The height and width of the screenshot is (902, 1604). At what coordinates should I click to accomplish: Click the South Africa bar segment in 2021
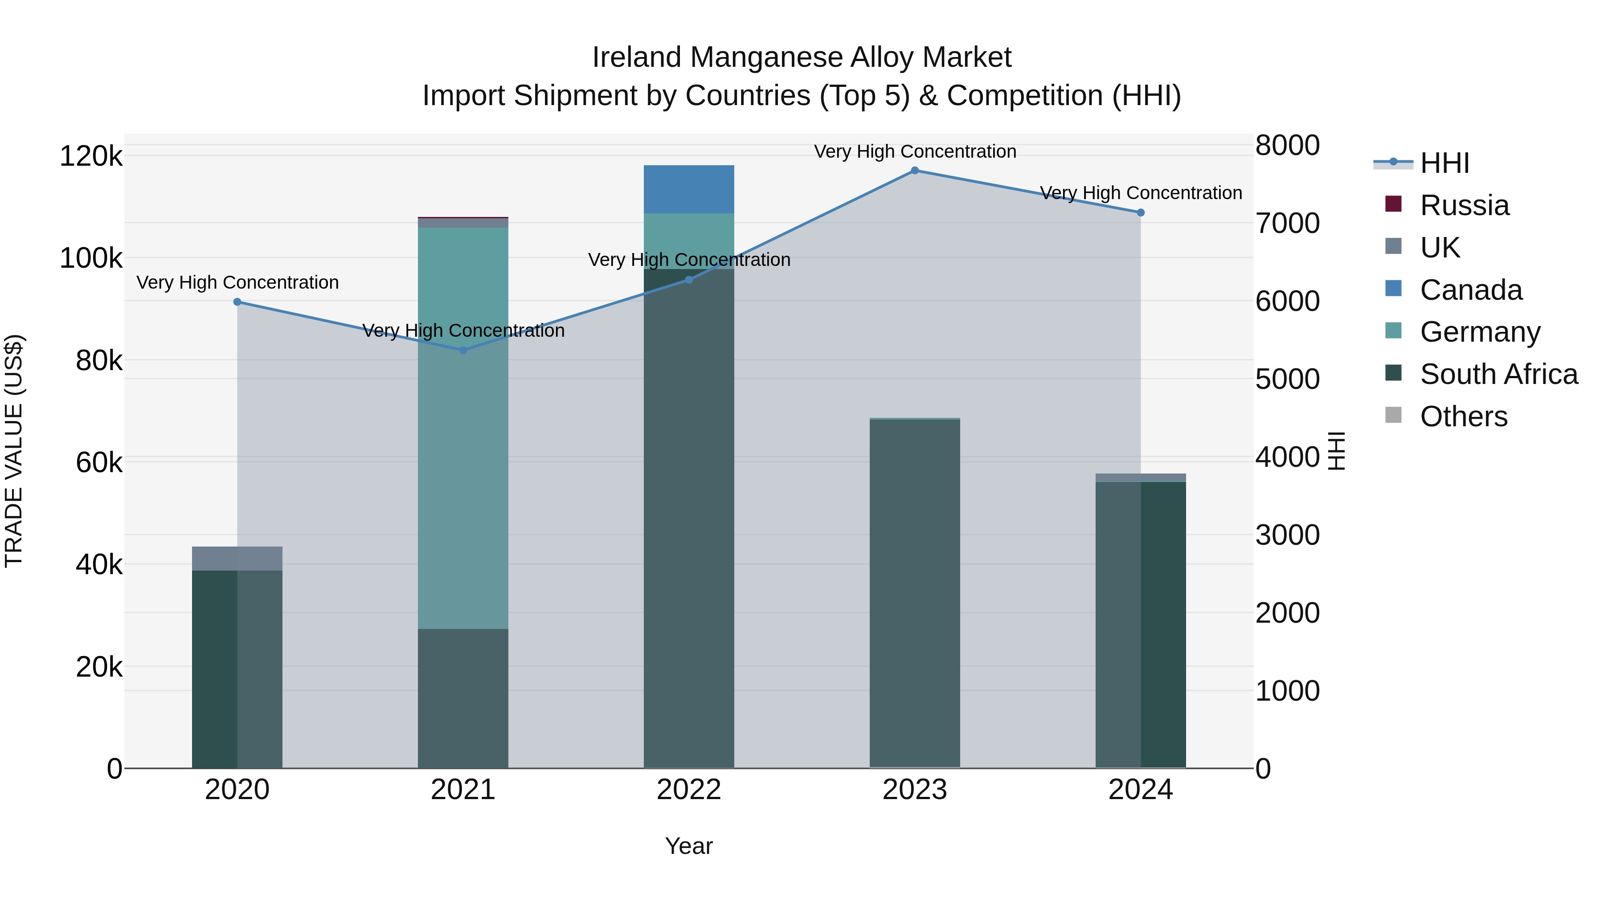click(x=463, y=698)
